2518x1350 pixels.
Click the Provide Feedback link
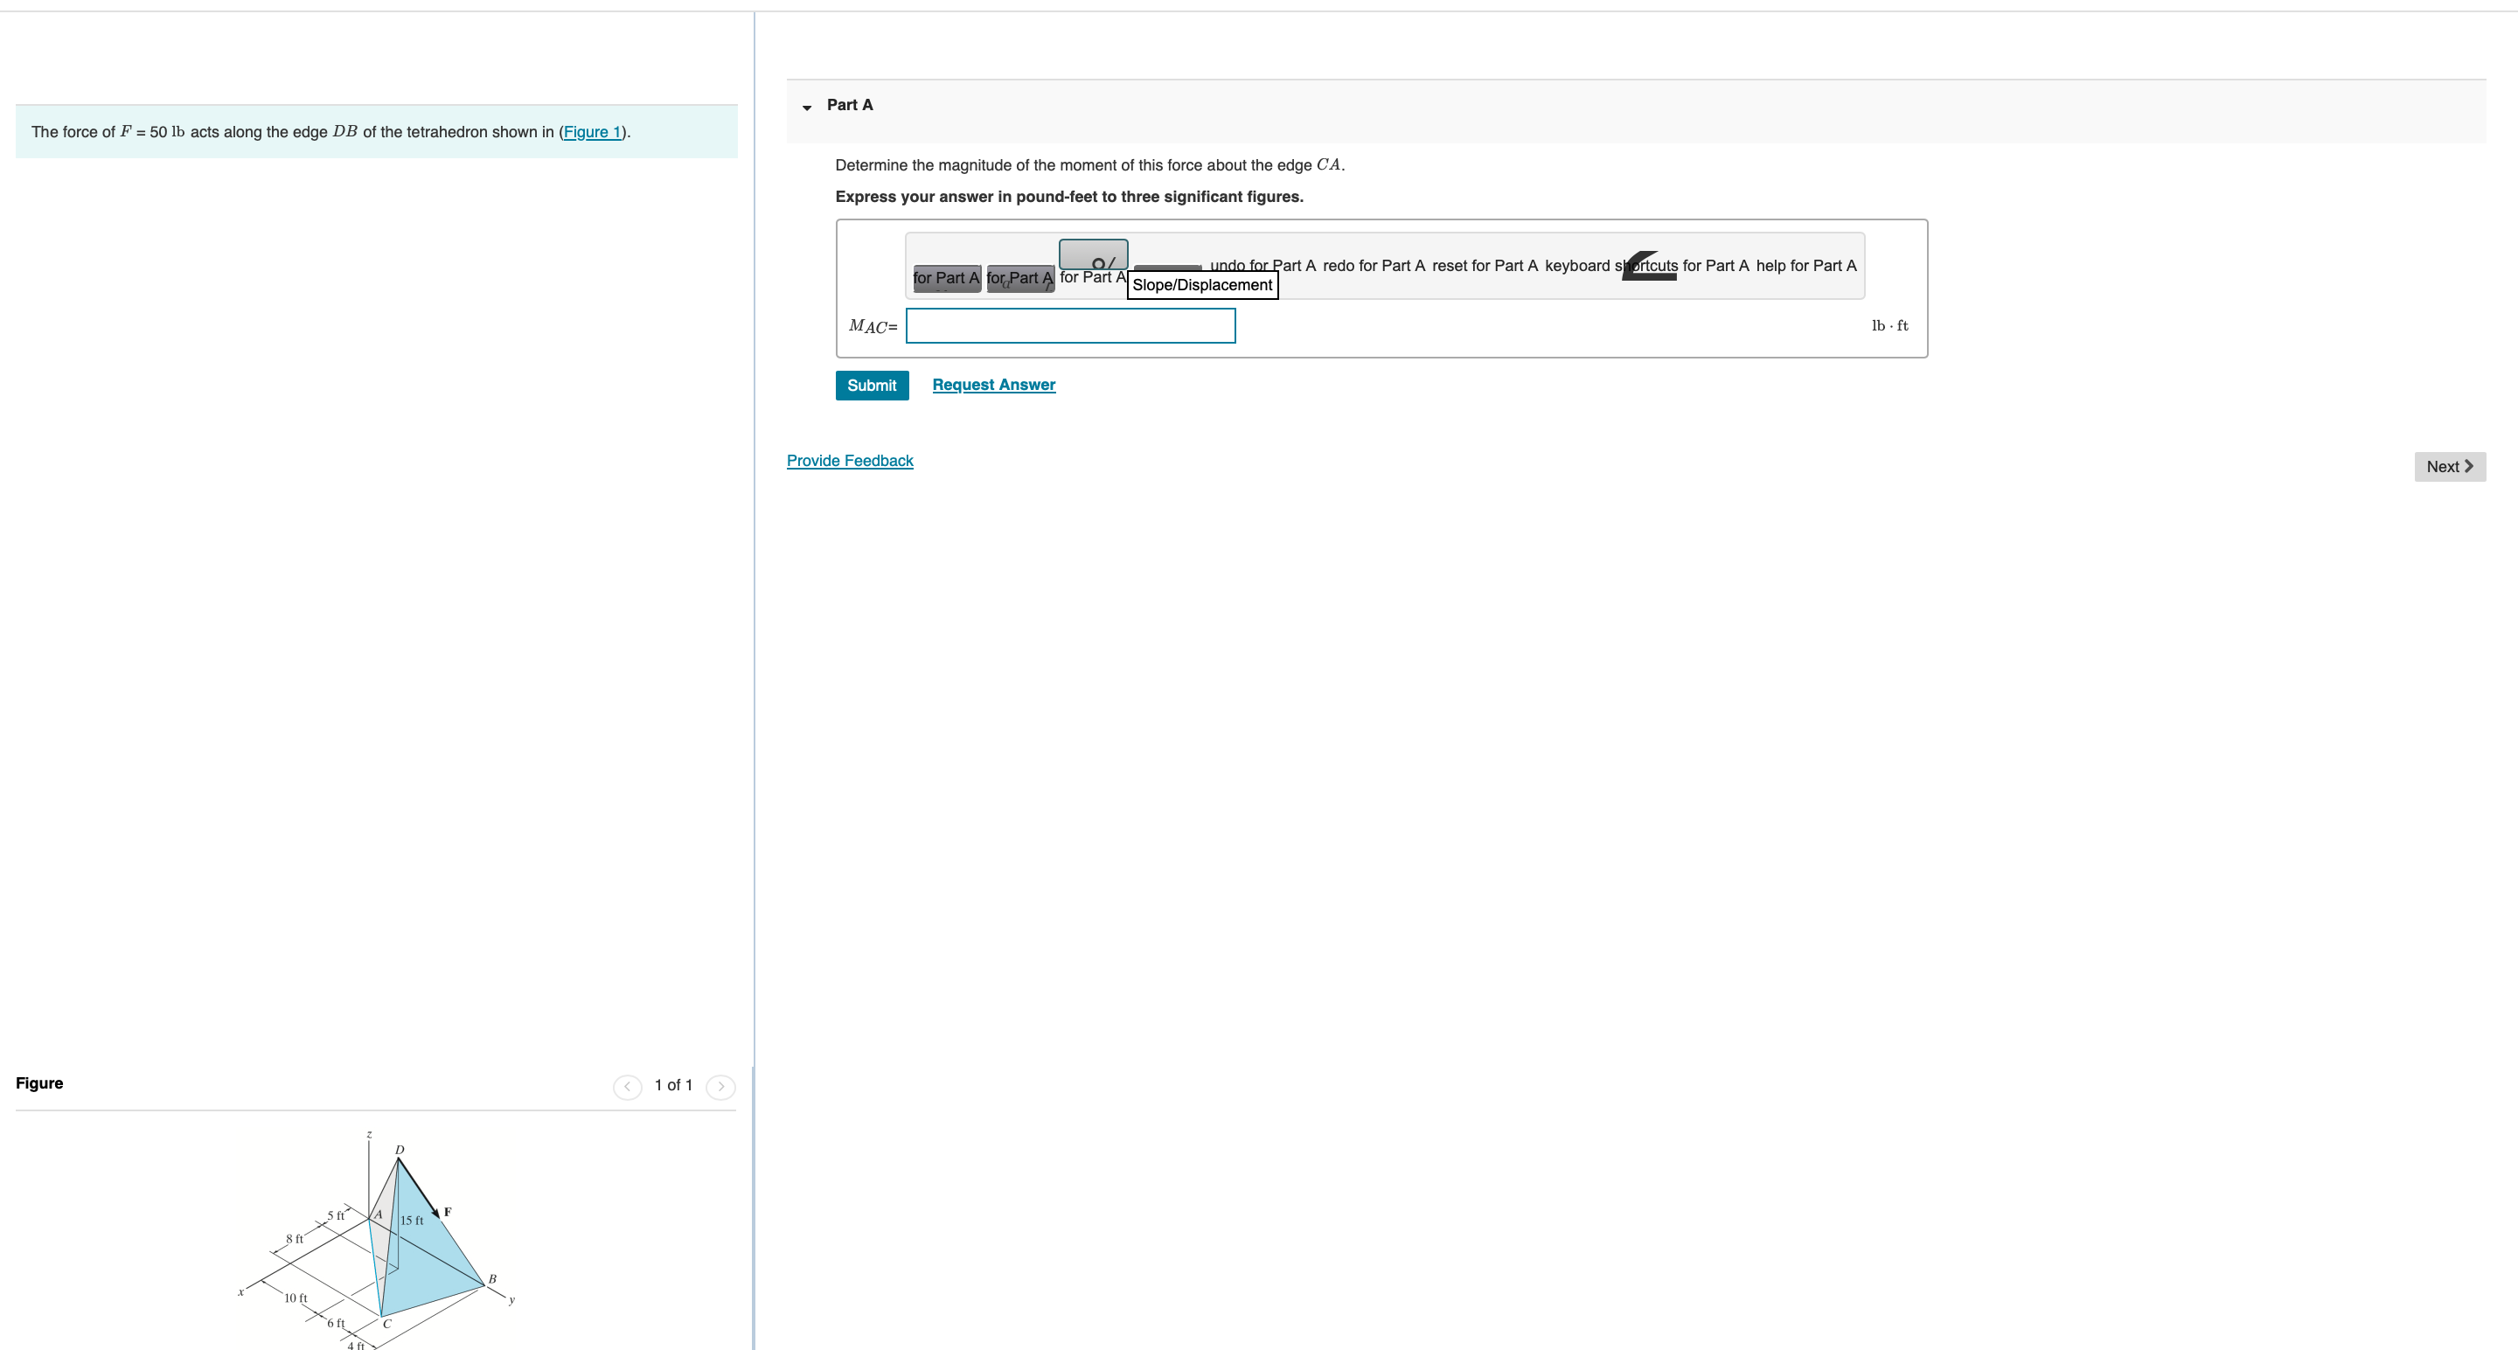(850, 459)
